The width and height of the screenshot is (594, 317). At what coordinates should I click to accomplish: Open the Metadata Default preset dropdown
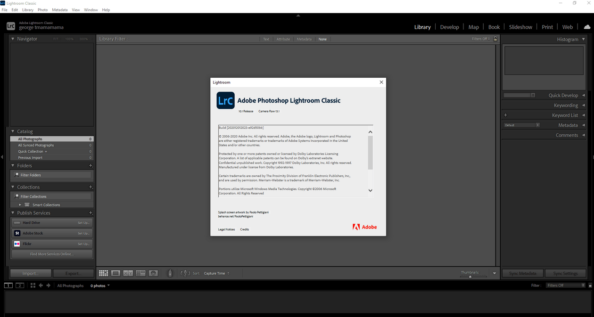[x=521, y=125]
